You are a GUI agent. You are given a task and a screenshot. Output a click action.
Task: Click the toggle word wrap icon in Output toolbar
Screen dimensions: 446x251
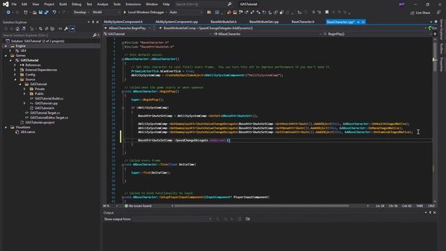click(247, 219)
